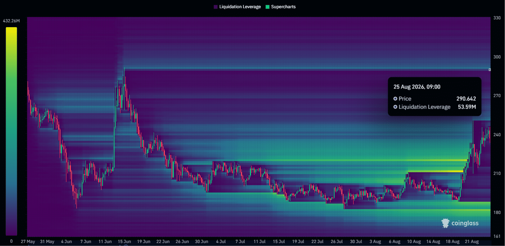Viewport: 505px width, 246px height.
Task: Click the top of the yellow color scale bar
Action: (11, 29)
